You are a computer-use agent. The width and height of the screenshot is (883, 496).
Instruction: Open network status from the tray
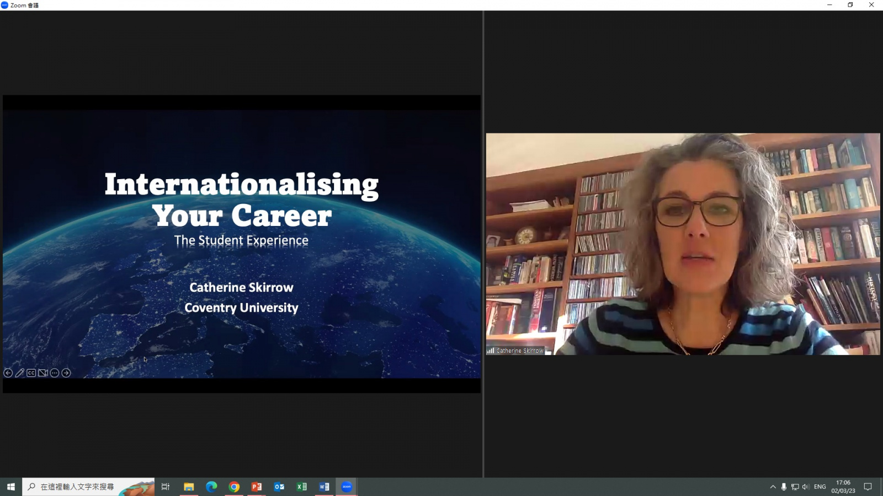point(795,487)
